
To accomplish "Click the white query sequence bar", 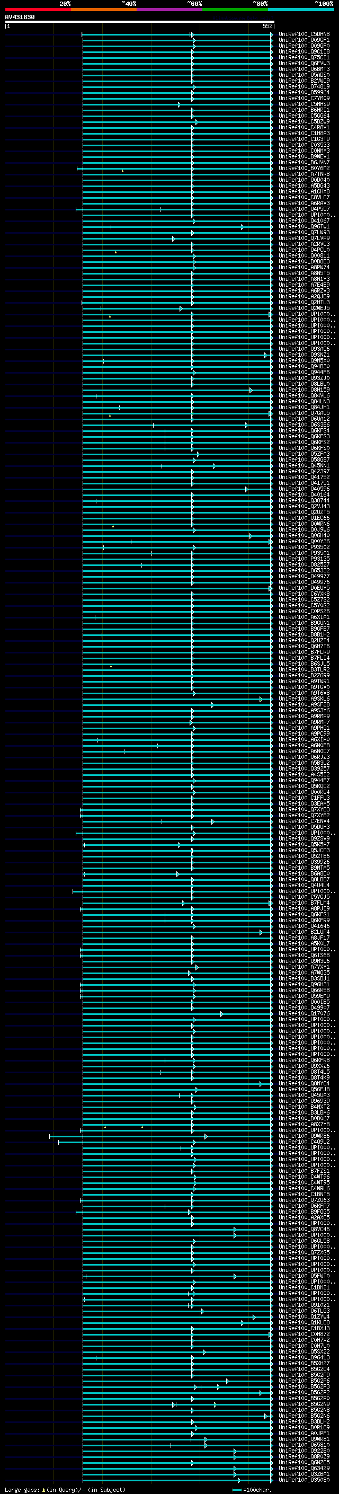I will coord(140,21).
